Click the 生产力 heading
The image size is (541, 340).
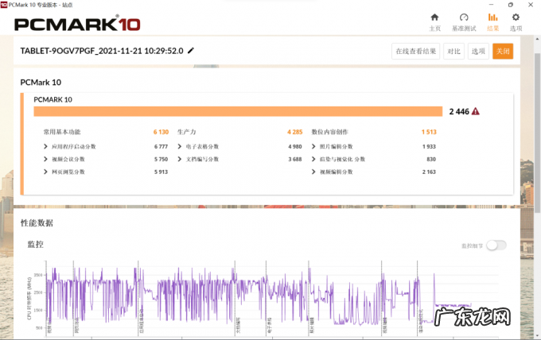coord(187,132)
